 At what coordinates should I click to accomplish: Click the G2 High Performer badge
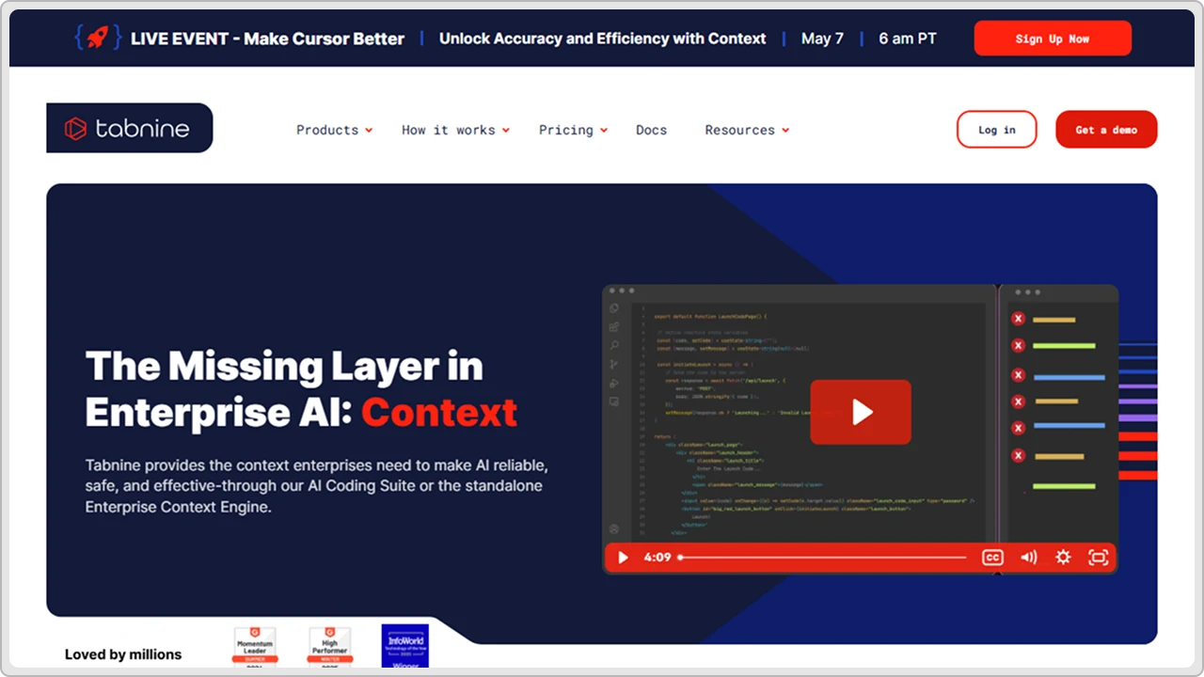329,648
